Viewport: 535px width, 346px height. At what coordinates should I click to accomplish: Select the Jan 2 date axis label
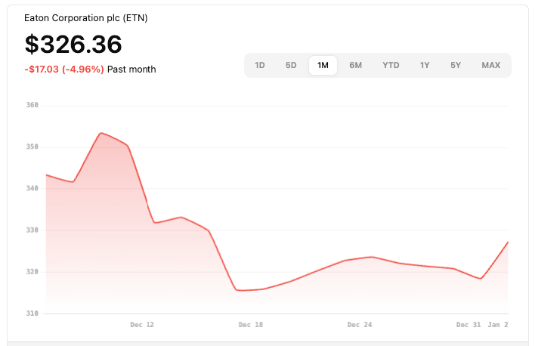click(498, 325)
